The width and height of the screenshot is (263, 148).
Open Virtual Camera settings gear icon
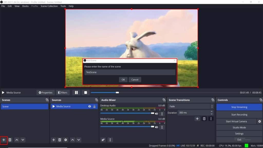tap(259, 121)
